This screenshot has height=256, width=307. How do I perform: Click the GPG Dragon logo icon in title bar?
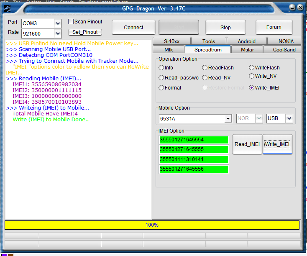tap(8, 8)
